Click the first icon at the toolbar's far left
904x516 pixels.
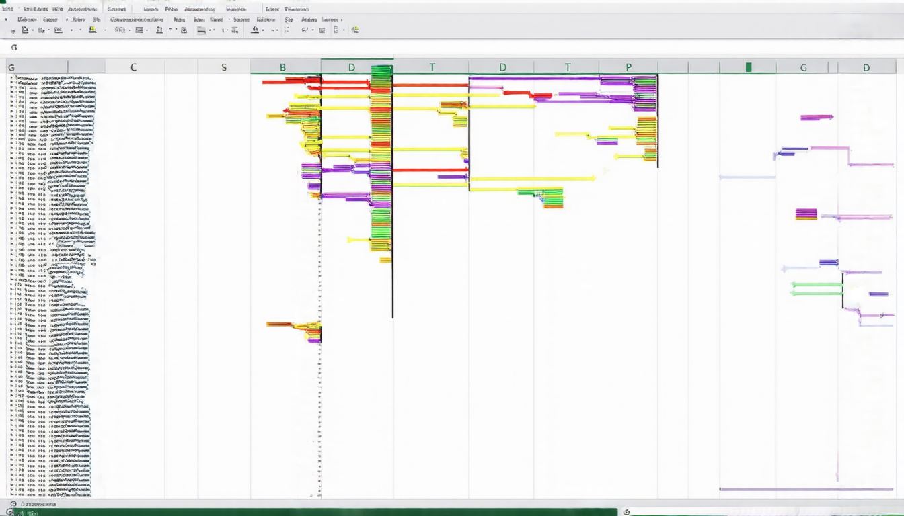(13, 30)
